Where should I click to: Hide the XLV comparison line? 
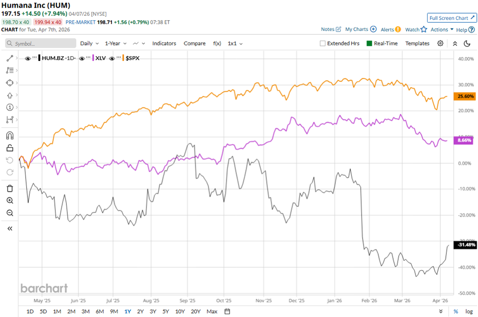(x=82, y=58)
